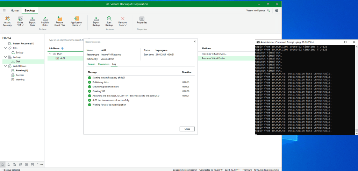Click the object name search field
This screenshot has width=358, height=171.
point(66,40)
